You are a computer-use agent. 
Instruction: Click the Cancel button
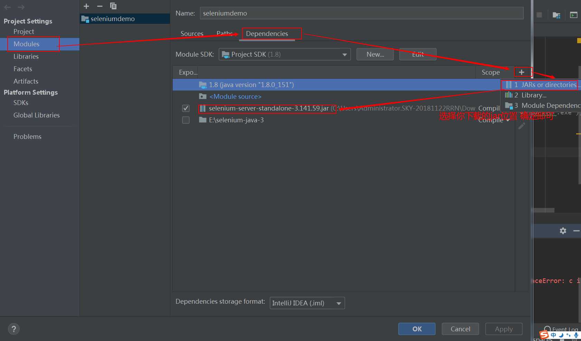(x=460, y=329)
